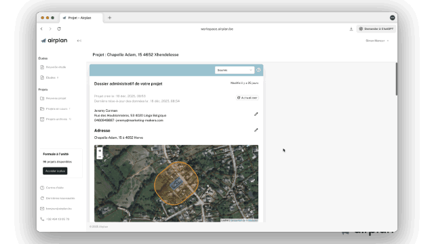Click the orange highlighted zone on the map
Screen dimensions: 434x244
(x=176, y=183)
